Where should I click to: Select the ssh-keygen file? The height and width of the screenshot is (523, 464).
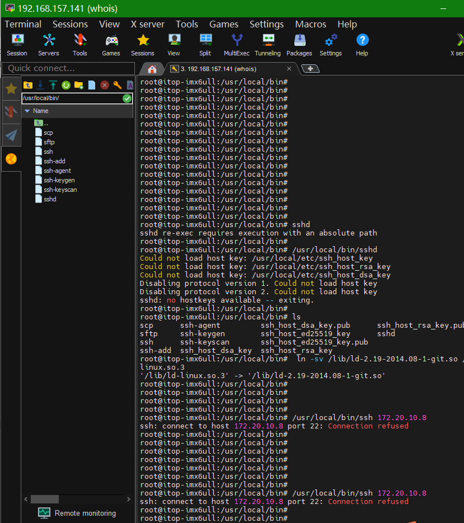55,180
